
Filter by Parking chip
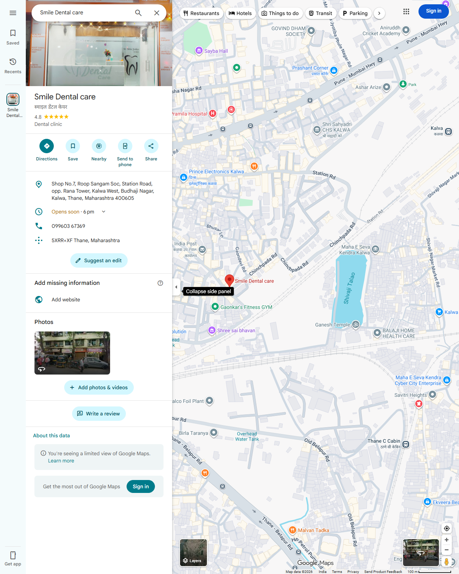[355, 13]
